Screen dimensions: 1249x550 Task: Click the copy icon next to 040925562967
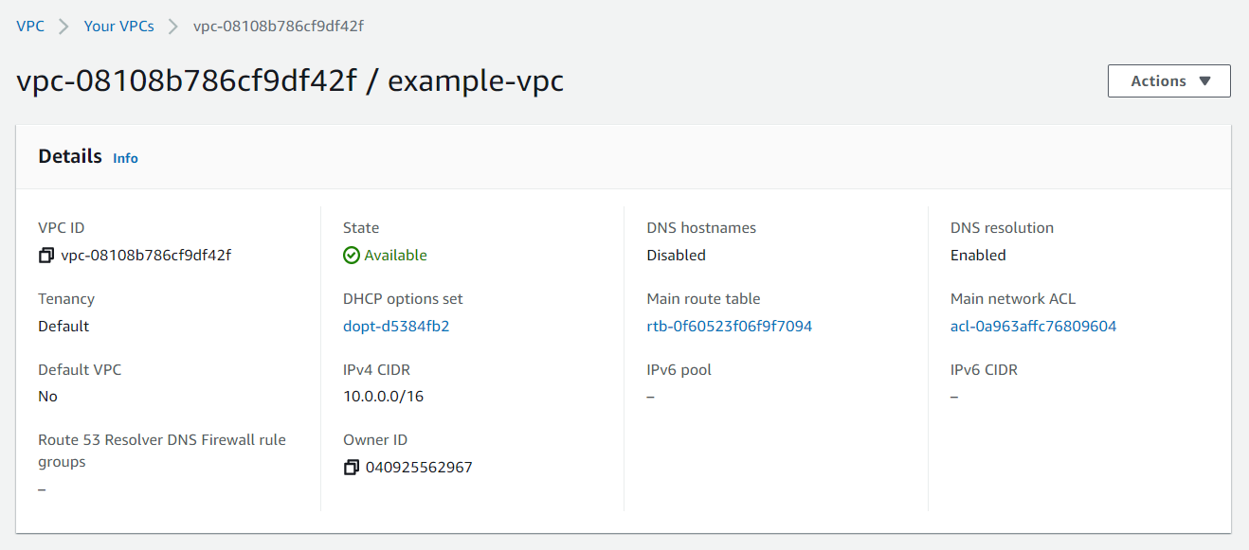[x=351, y=467]
